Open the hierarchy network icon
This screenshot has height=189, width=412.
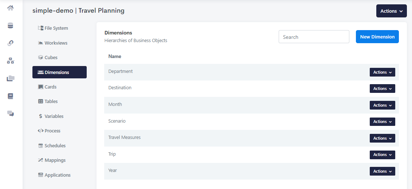(11, 61)
